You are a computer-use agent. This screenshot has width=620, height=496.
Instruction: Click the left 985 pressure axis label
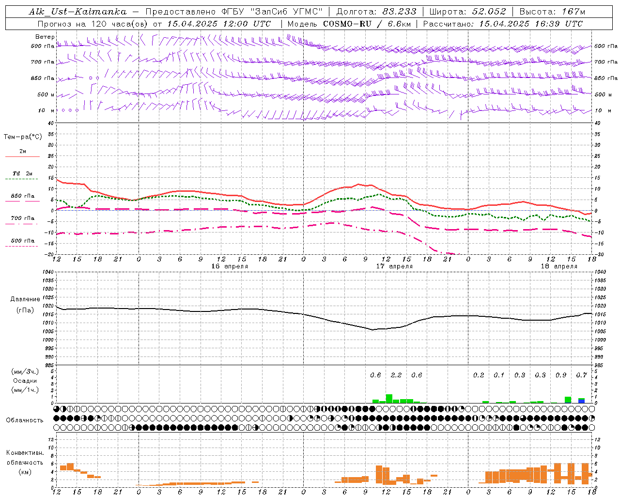coord(49,365)
